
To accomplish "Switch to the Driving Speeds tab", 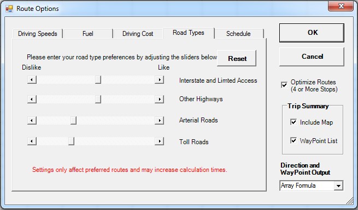I will [38, 34].
